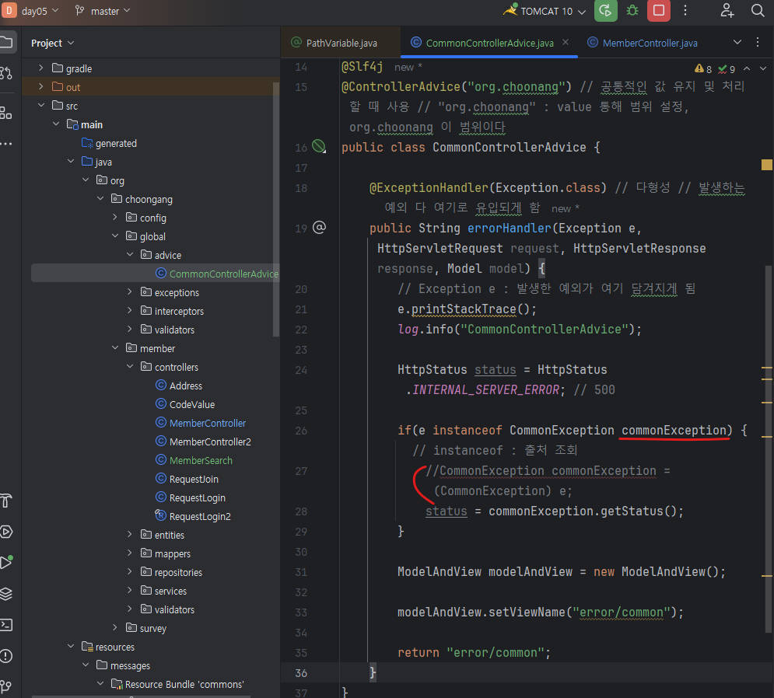Open the Project view mode dropdown
774x698 pixels.
coord(52,43)
